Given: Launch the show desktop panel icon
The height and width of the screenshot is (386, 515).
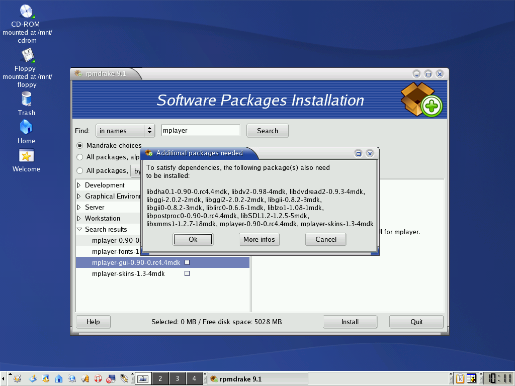Looking at the screenshot, I should click(32, 379).
